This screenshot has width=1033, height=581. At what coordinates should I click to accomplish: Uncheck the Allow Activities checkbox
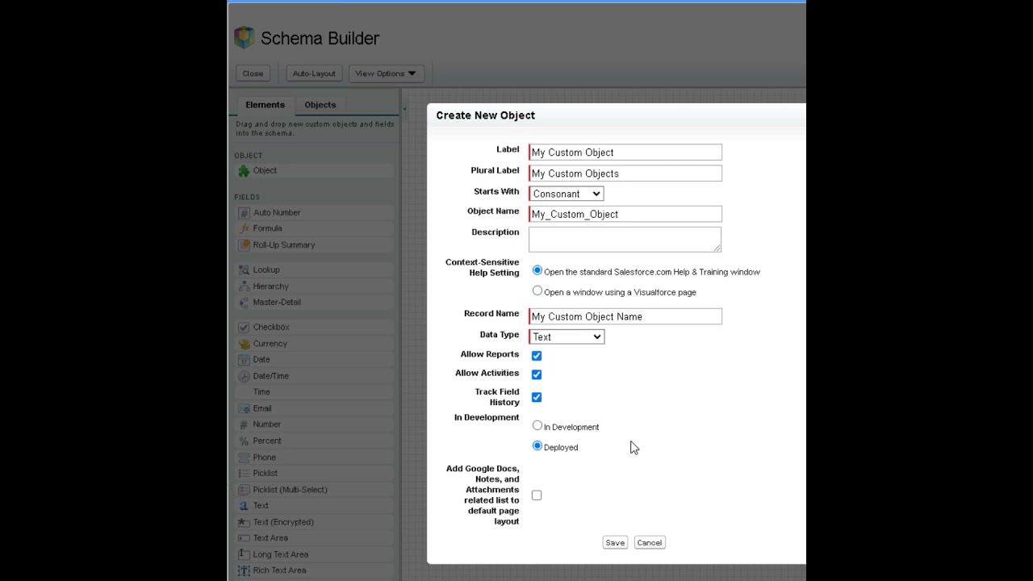pos(537,374)
